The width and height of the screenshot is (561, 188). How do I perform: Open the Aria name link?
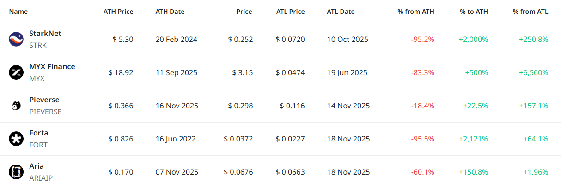[x=37, y=166]
